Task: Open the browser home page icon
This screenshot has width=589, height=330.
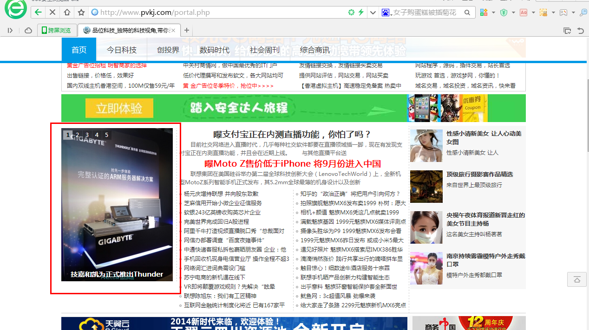Action: click(67, 13)
